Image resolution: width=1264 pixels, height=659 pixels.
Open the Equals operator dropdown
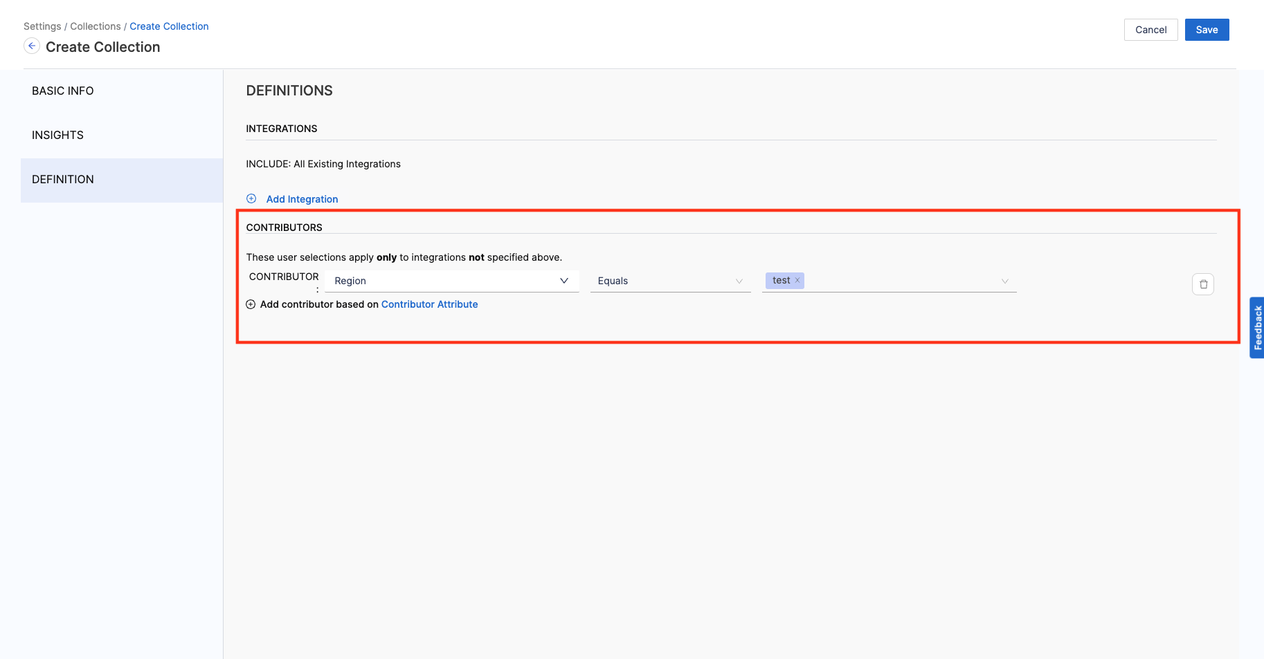[x=669, y=281]
